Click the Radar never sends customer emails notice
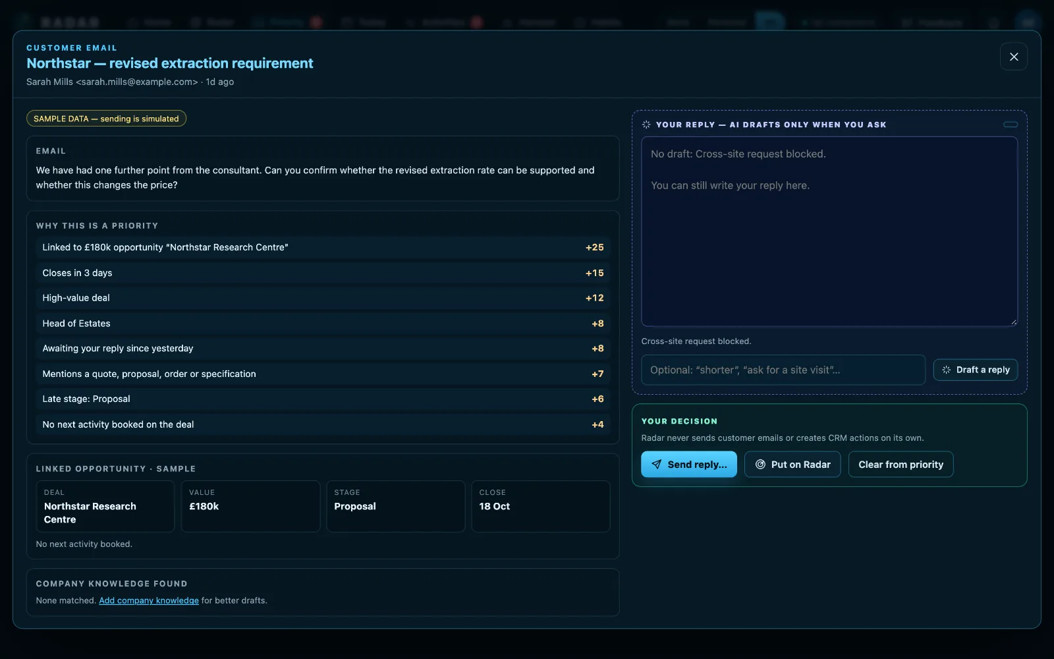Image resolution: width=1054 pixels, height=659 pixels. click(783, 438)
